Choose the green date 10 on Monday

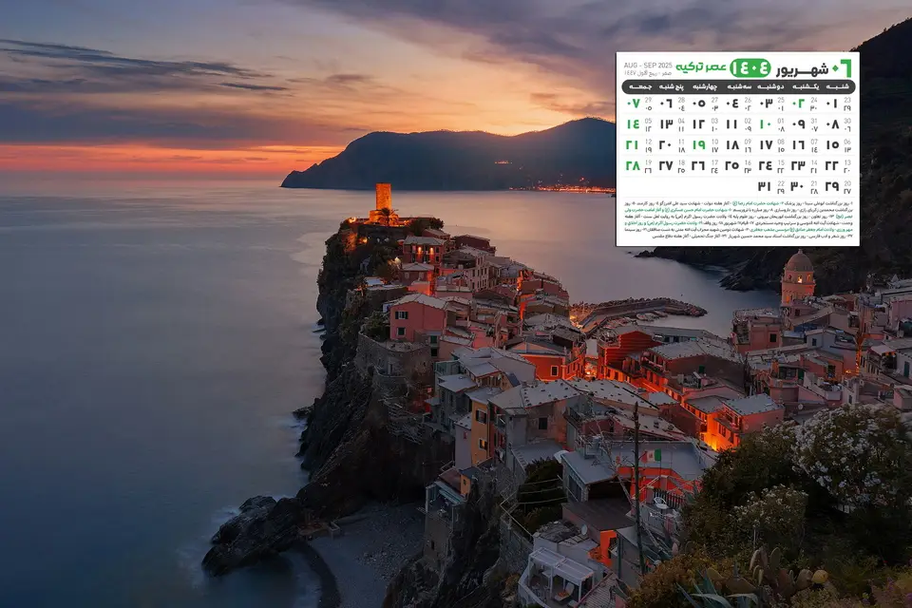click(x=765, y=123)
